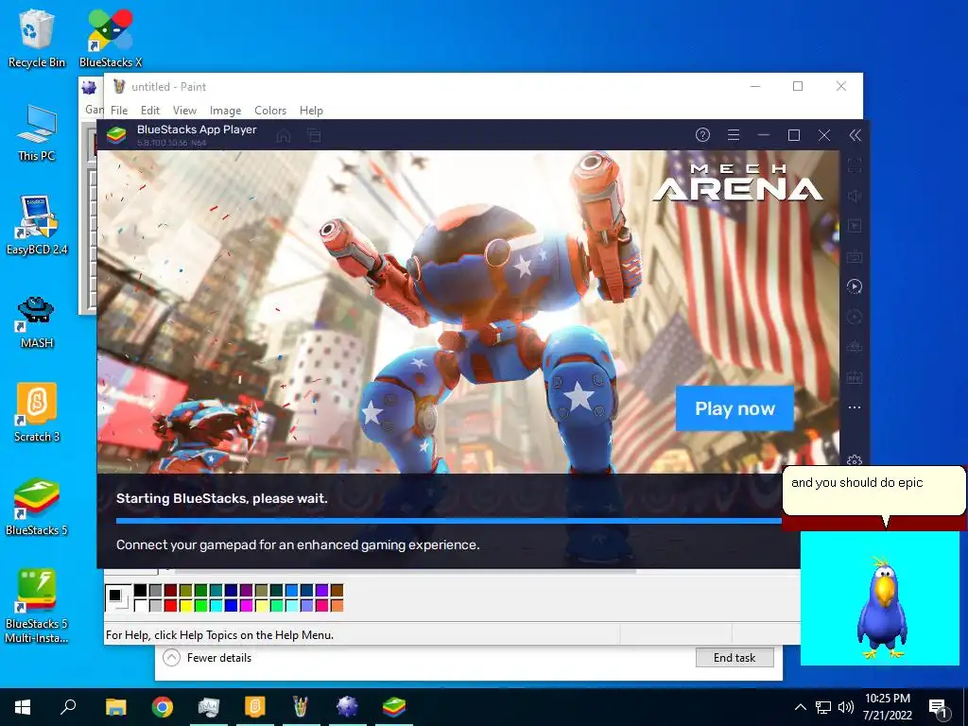Collapse BlueStacks sidebar with double-chevron

tap(855, 134)
